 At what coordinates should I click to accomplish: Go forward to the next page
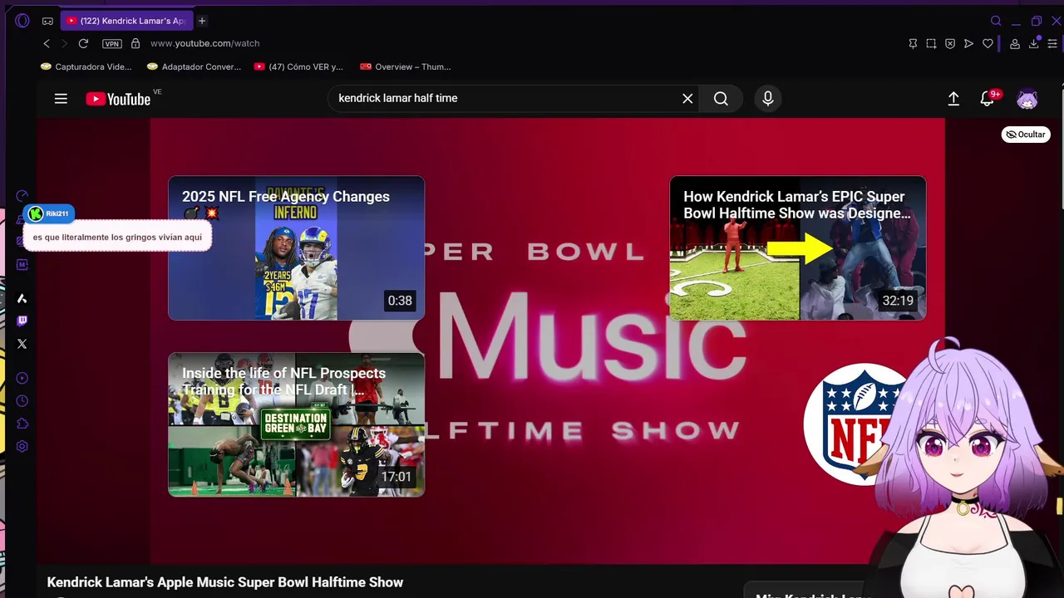[64, 43]
